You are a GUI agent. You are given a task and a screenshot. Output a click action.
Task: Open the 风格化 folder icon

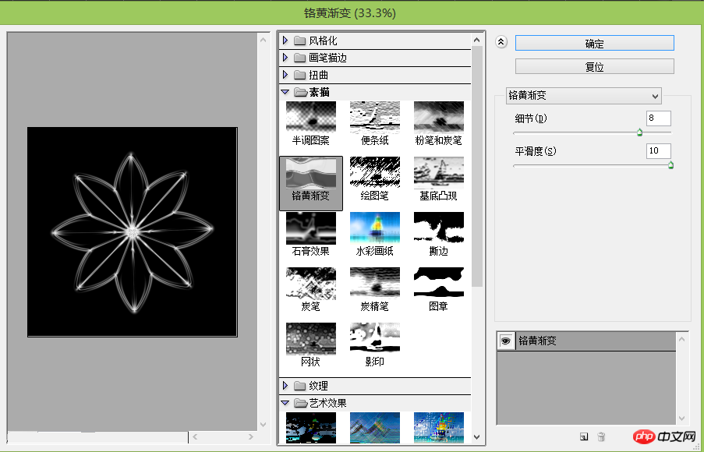coord(300,41)
